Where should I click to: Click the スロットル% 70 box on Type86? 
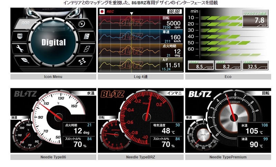coord(79,142)
